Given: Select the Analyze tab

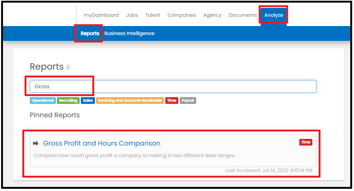Looking at the screenshot, I should 274,15.
